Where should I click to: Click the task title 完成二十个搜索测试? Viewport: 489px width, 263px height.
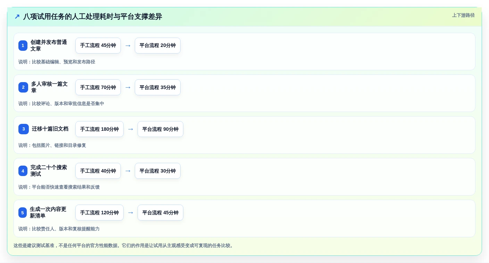tap(49, 171)
